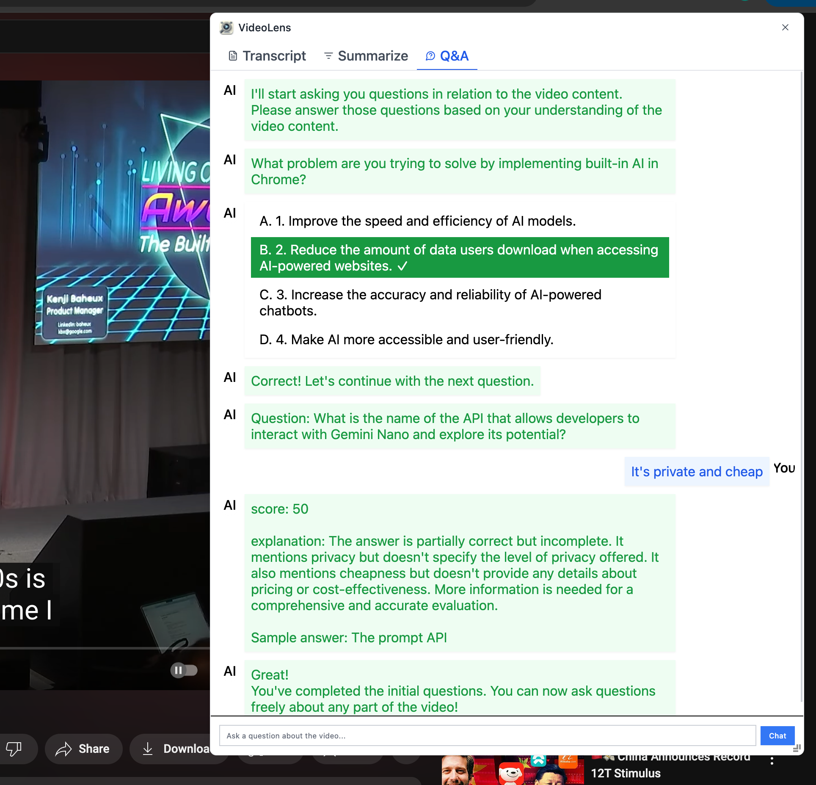Close the VideoLens panel
This screenshot has height=785, width=816.
click(x=785, y=28)
